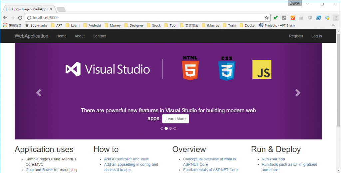Open Add a Controller and View link
The width and height of the screenshot is (341, 173).
126,159
